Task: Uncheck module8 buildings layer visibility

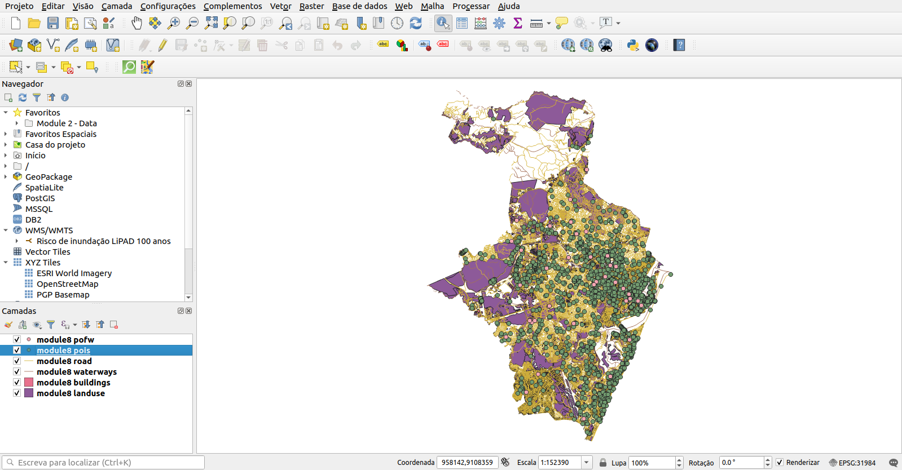Action: [x=17, y=382]
